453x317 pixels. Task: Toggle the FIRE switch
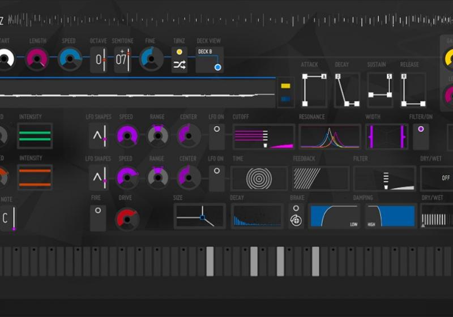[x=97, y=217]
